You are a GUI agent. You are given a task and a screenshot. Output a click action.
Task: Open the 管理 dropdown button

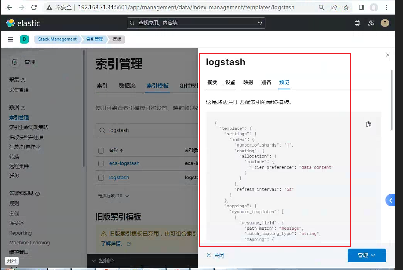[367, 255]
